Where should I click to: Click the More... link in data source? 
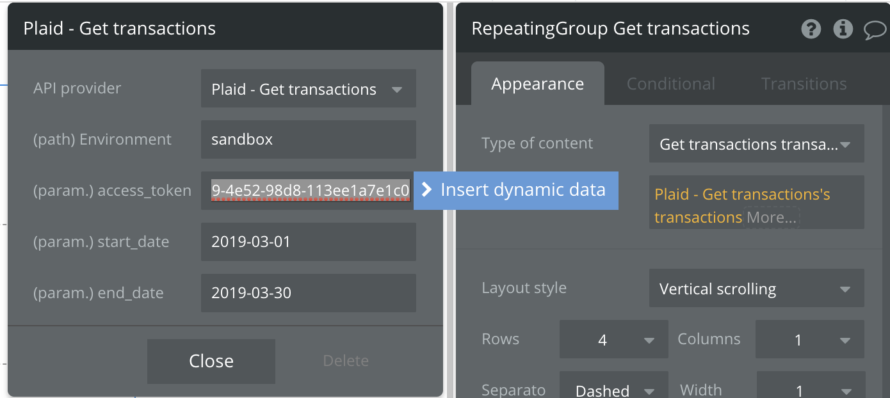[772, 218]
